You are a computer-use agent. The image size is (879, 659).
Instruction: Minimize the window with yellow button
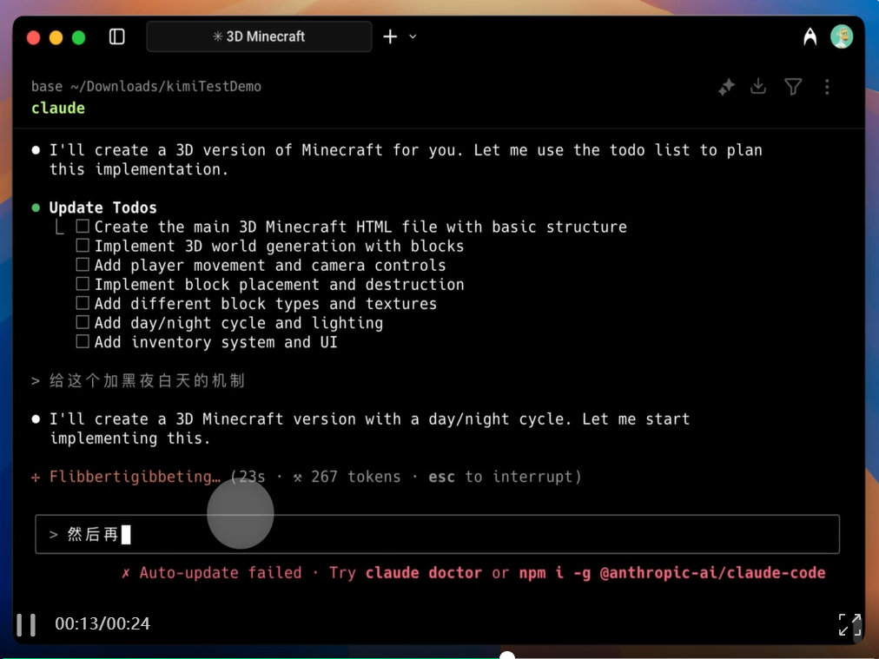(x=56, y=37)
